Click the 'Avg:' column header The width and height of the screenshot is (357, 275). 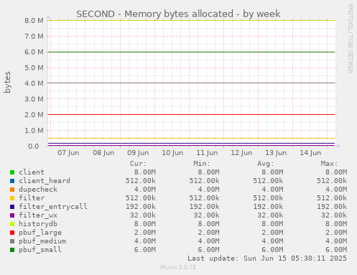(x=266, y=164)
